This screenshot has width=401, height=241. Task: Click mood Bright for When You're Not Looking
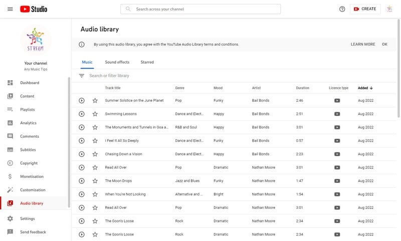pyautogui.click(x=219, y=194)
